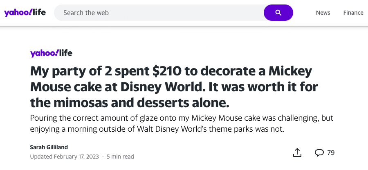
Task: Open the Finance section
Action: (353, 13)
